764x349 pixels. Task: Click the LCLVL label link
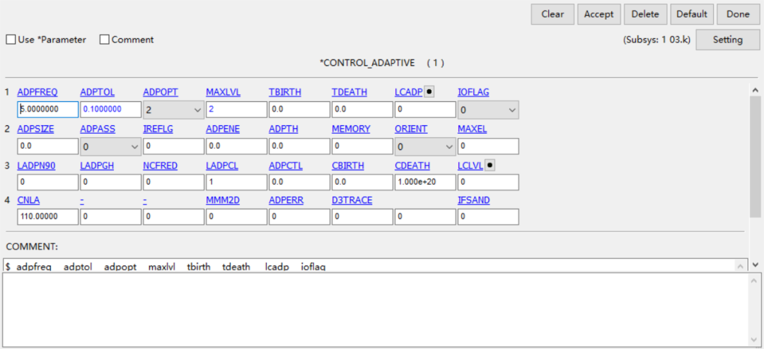coord(470,166)
